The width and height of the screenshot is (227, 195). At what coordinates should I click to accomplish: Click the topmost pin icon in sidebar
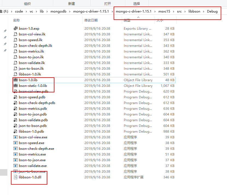tap(5, 31)
